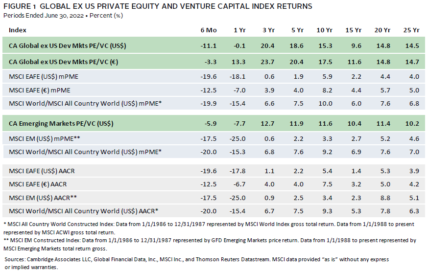Viewport: 428px width, 272px height.
Task: Click the "6 Mo" column header
Action: click(x=209, y=30)
